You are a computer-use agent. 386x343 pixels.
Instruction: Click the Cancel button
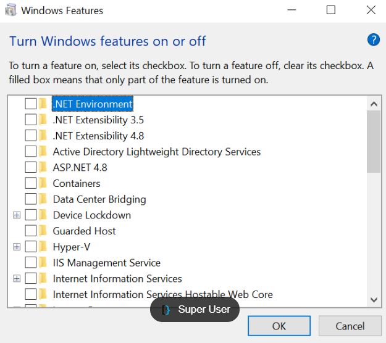point(350,326)
